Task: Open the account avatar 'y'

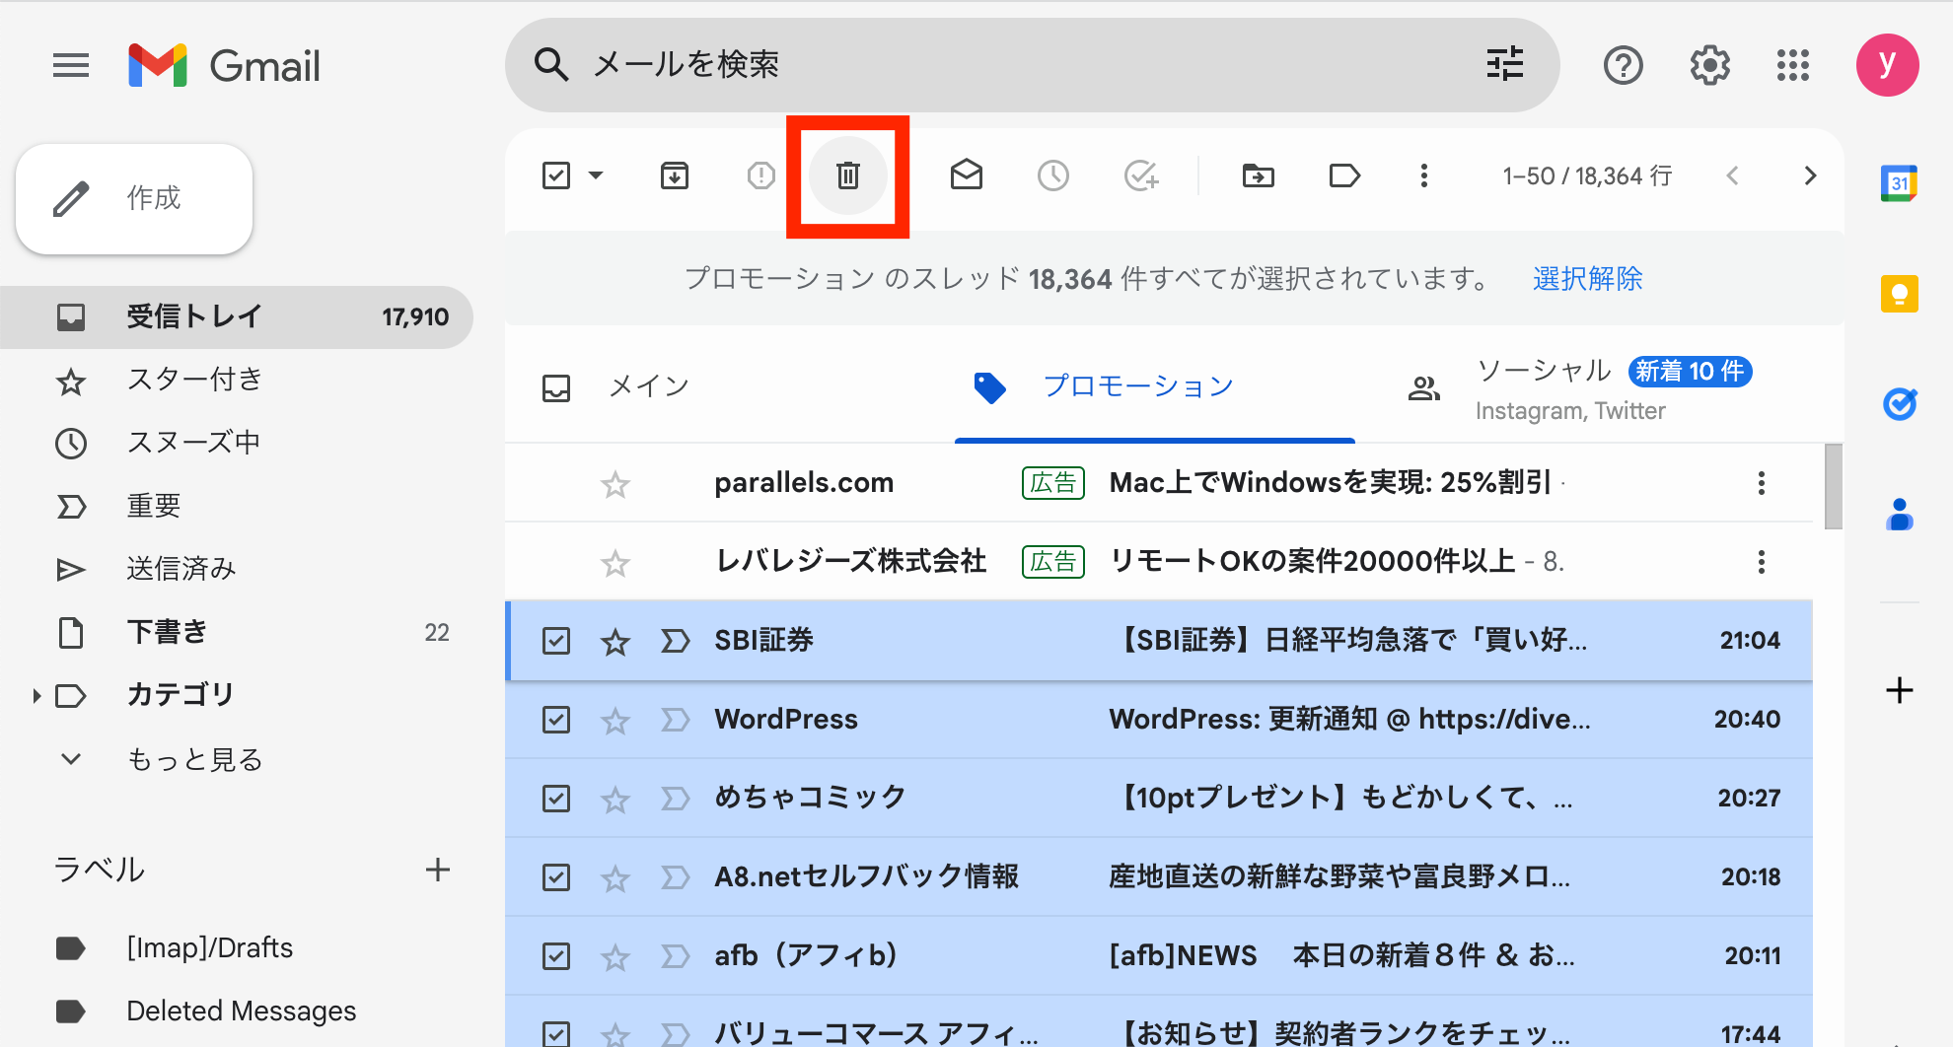Action: [1887, 65]
